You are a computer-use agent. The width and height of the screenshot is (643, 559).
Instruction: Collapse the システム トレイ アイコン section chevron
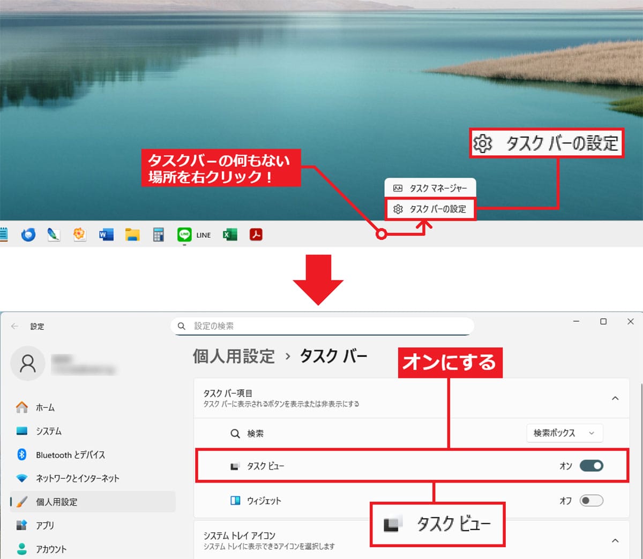coord(615,540)
